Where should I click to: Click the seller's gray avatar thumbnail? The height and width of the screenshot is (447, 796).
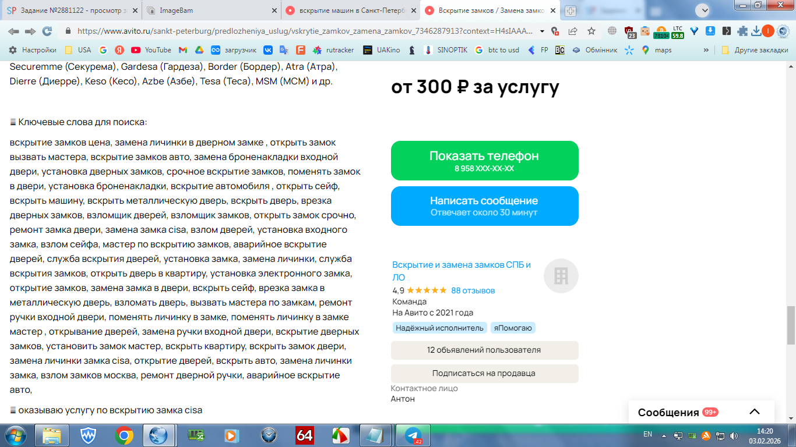pos(561,276)
